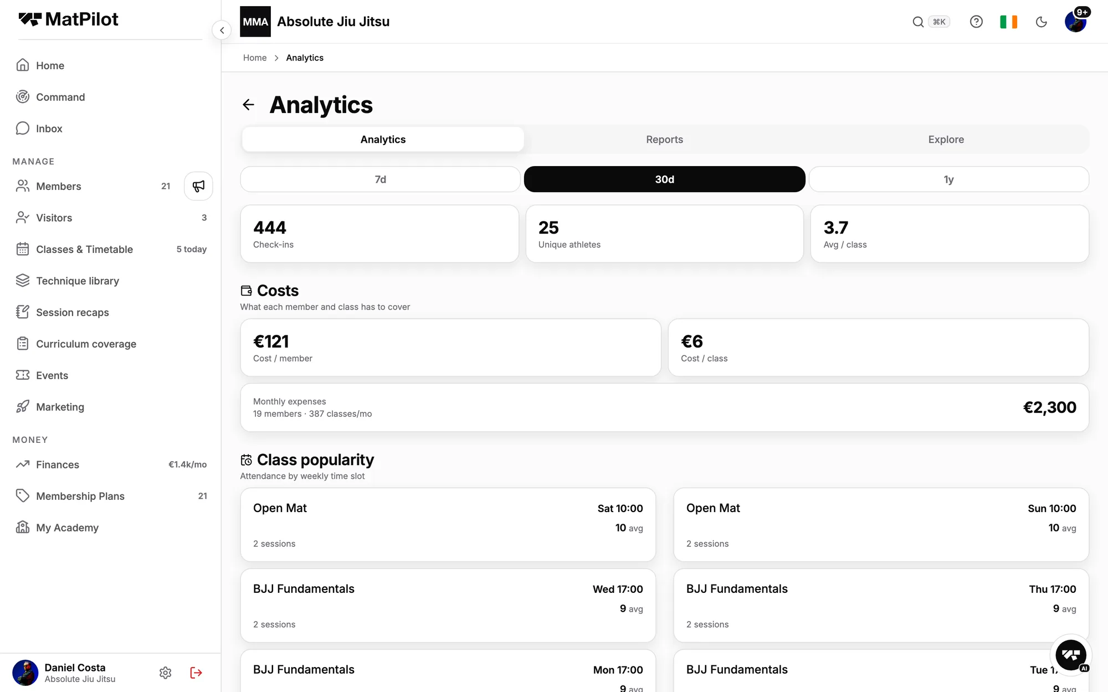Image resolution: width=1108 pixels, height=692 pixels.
Task: Open Command in the sidebar
Action: [x=111, y=97]
